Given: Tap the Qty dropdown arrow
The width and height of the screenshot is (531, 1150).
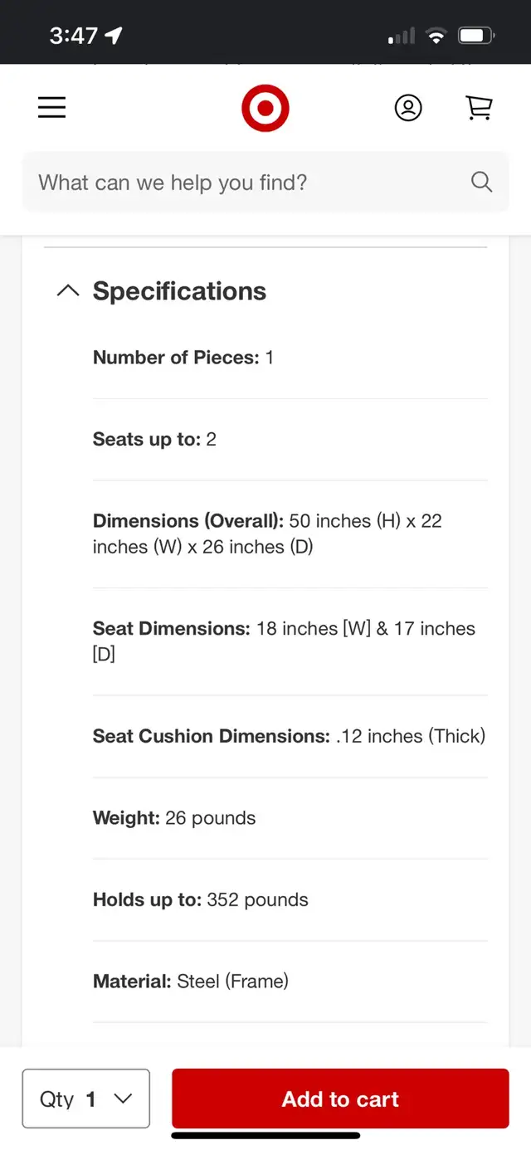Looking at the screenshot, I should coord(123,1099).
